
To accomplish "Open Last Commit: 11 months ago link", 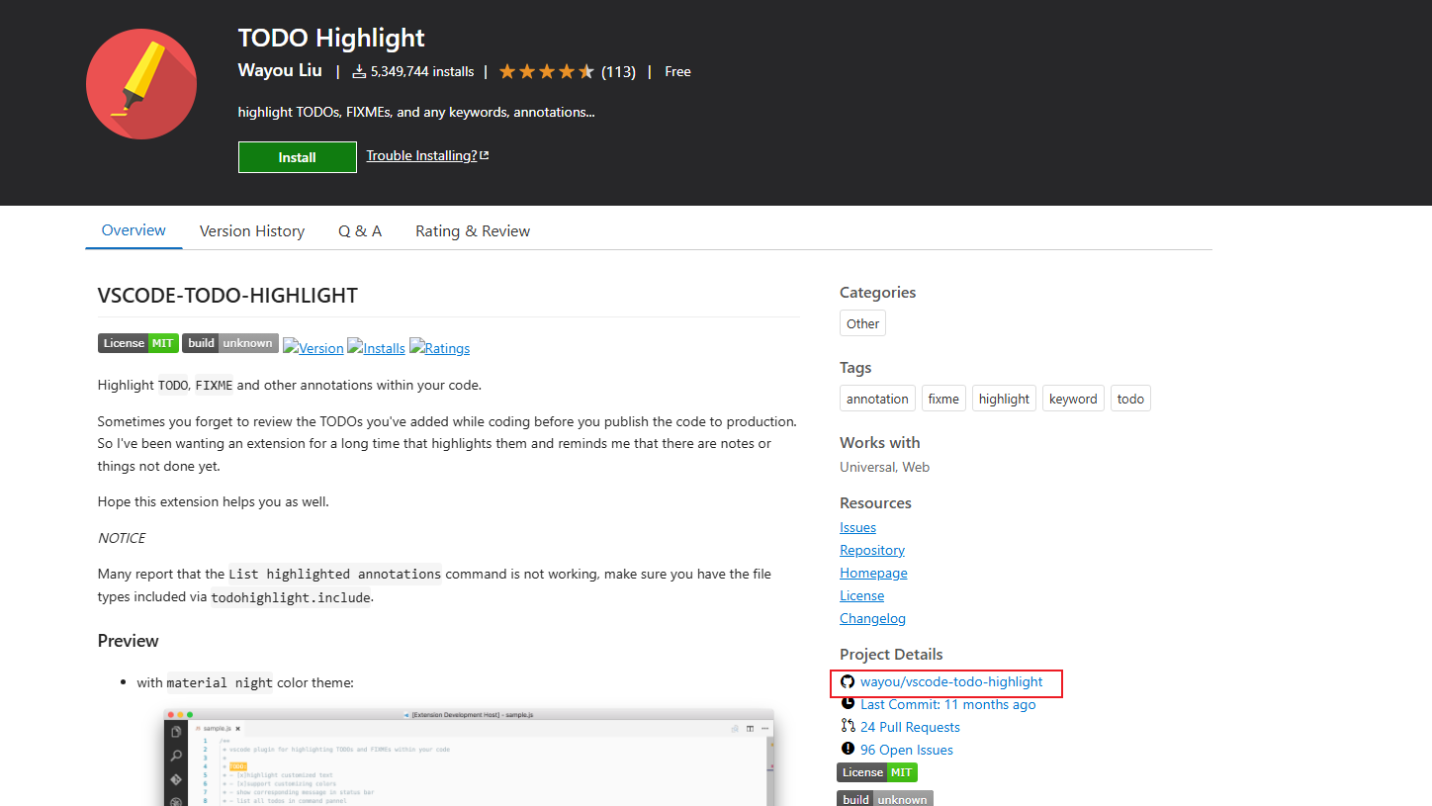I will [x=948, y=704].
